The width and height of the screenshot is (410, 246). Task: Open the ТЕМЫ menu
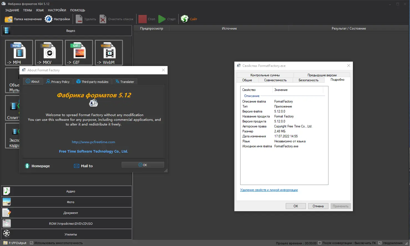coord(27,10)
